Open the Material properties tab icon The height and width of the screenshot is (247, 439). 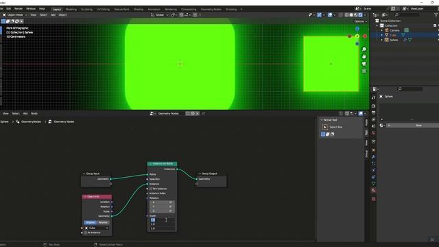(x=373, y=191)
